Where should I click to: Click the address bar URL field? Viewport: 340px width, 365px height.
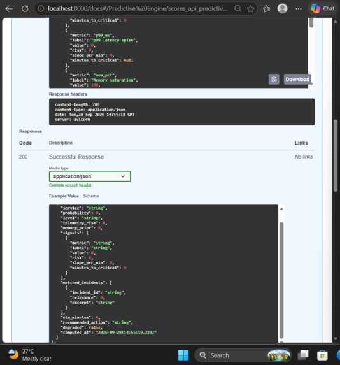pos(138,9)
